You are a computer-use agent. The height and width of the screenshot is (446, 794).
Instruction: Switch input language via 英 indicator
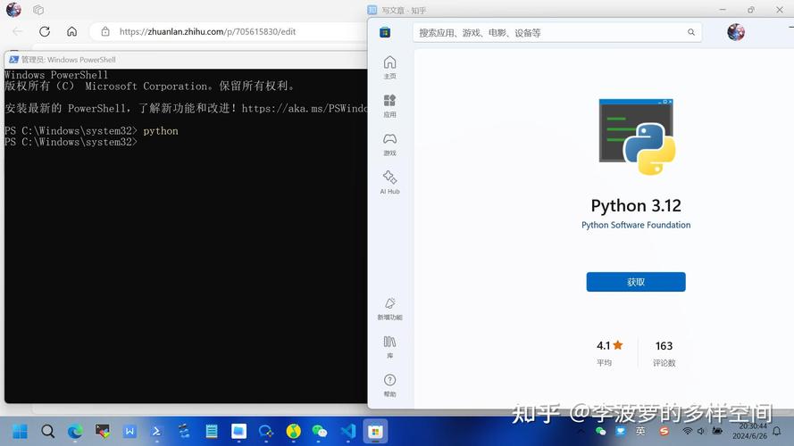click(640, 431)
